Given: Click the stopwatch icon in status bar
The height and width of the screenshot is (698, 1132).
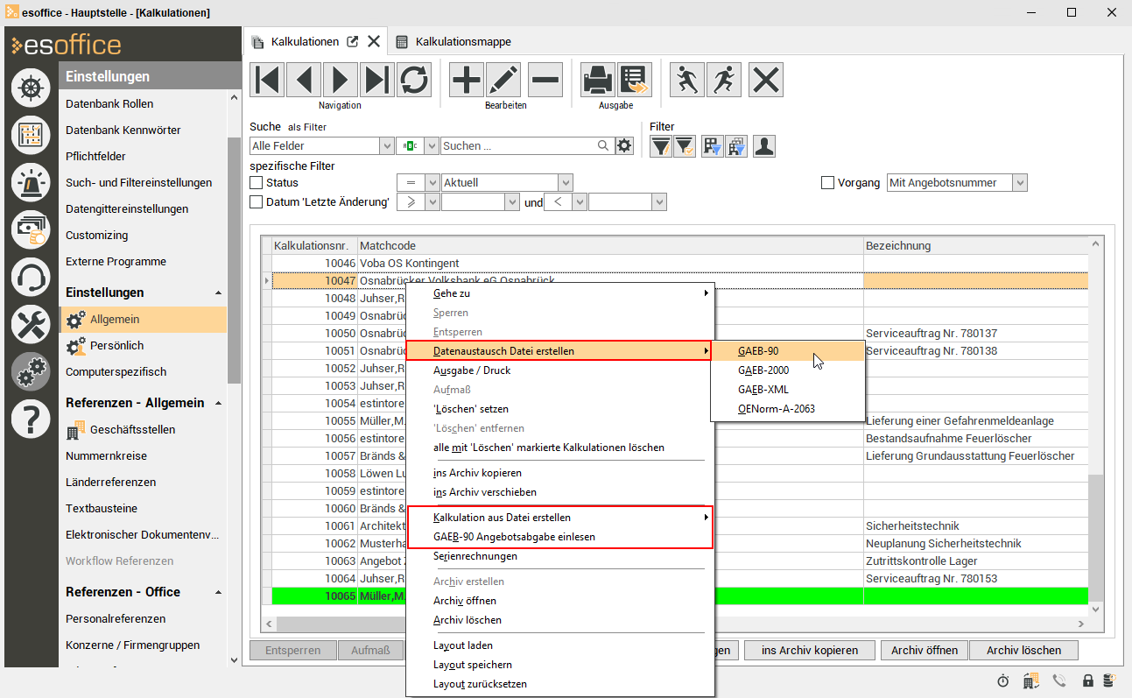Looking at the screenshot, I should (1003, 680).
